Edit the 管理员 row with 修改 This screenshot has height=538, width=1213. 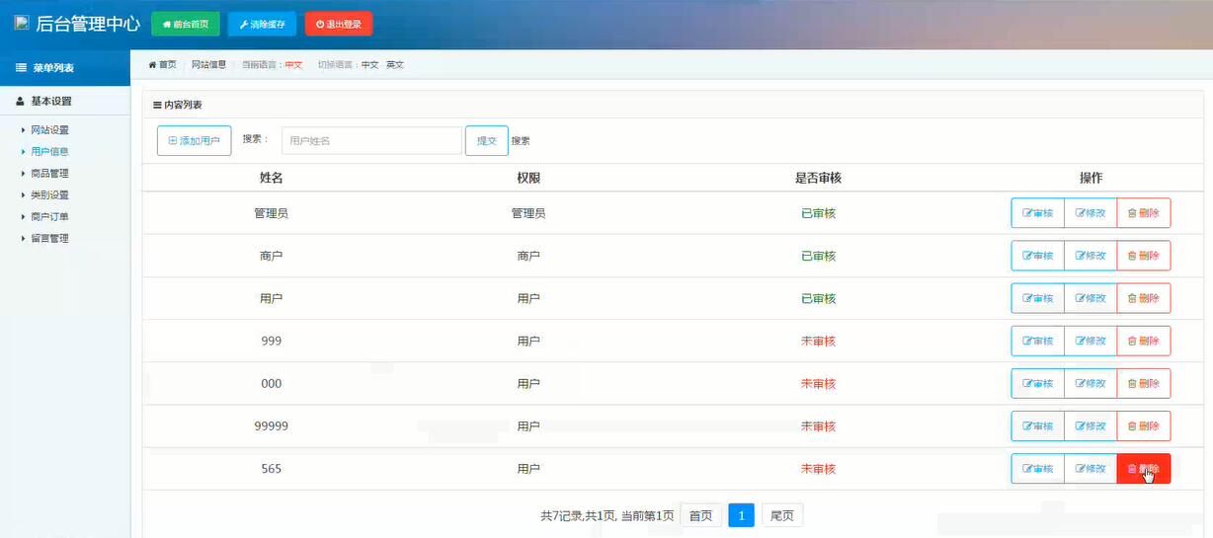click(1091, 213)
